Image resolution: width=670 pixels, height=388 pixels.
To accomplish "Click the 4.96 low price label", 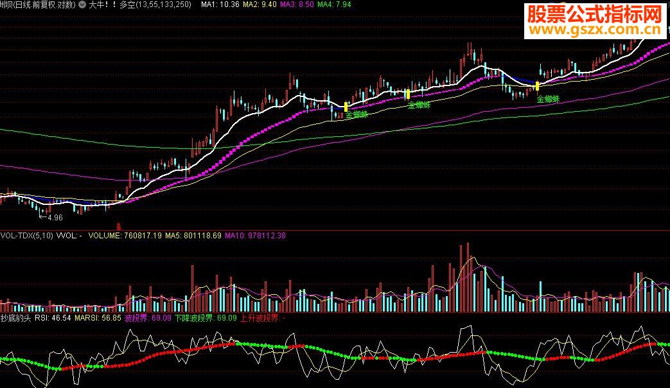I will pos(55,218).
